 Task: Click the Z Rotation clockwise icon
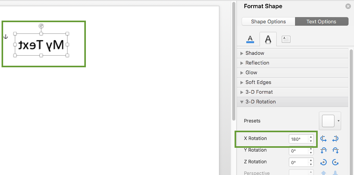tap(324, 162)
